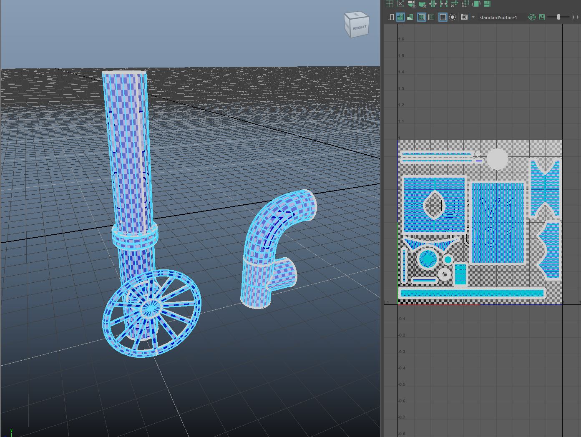The height and width of the screenshot is (437, 581).
Task: Click the RIGHT face of the ViewCube
Action: (359, 28)
